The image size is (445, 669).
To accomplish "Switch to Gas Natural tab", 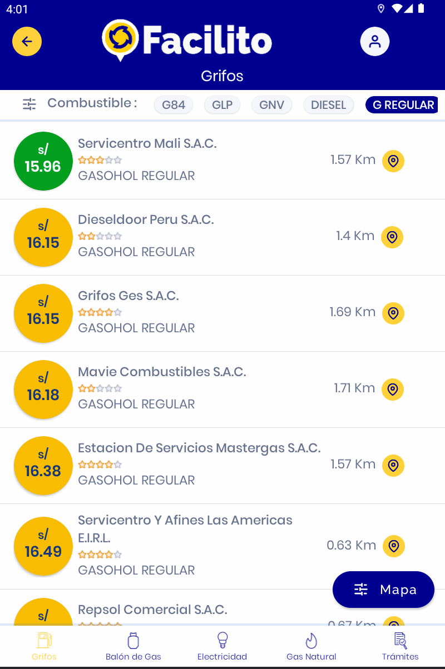I will coord(311,646).
